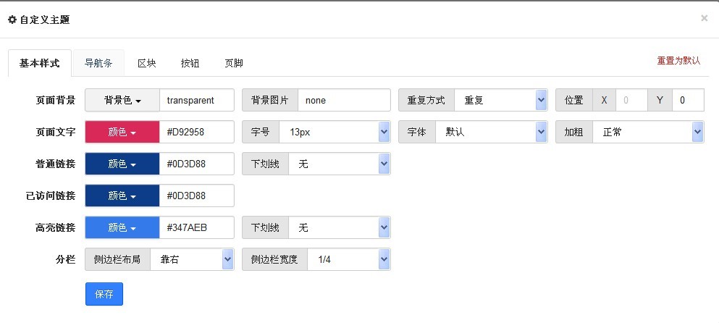Open the 区块 tab
This screenshot has width=719, height=323.
(147, 63)
